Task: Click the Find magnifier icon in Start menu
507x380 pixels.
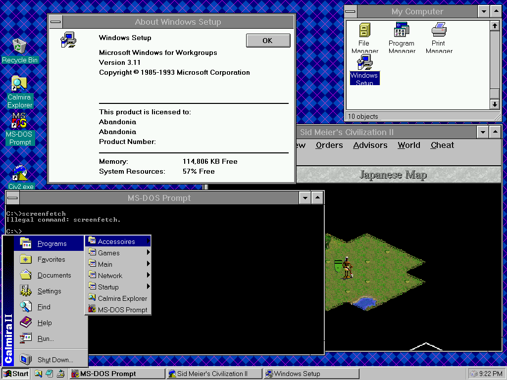Action: tap(26, 306)
